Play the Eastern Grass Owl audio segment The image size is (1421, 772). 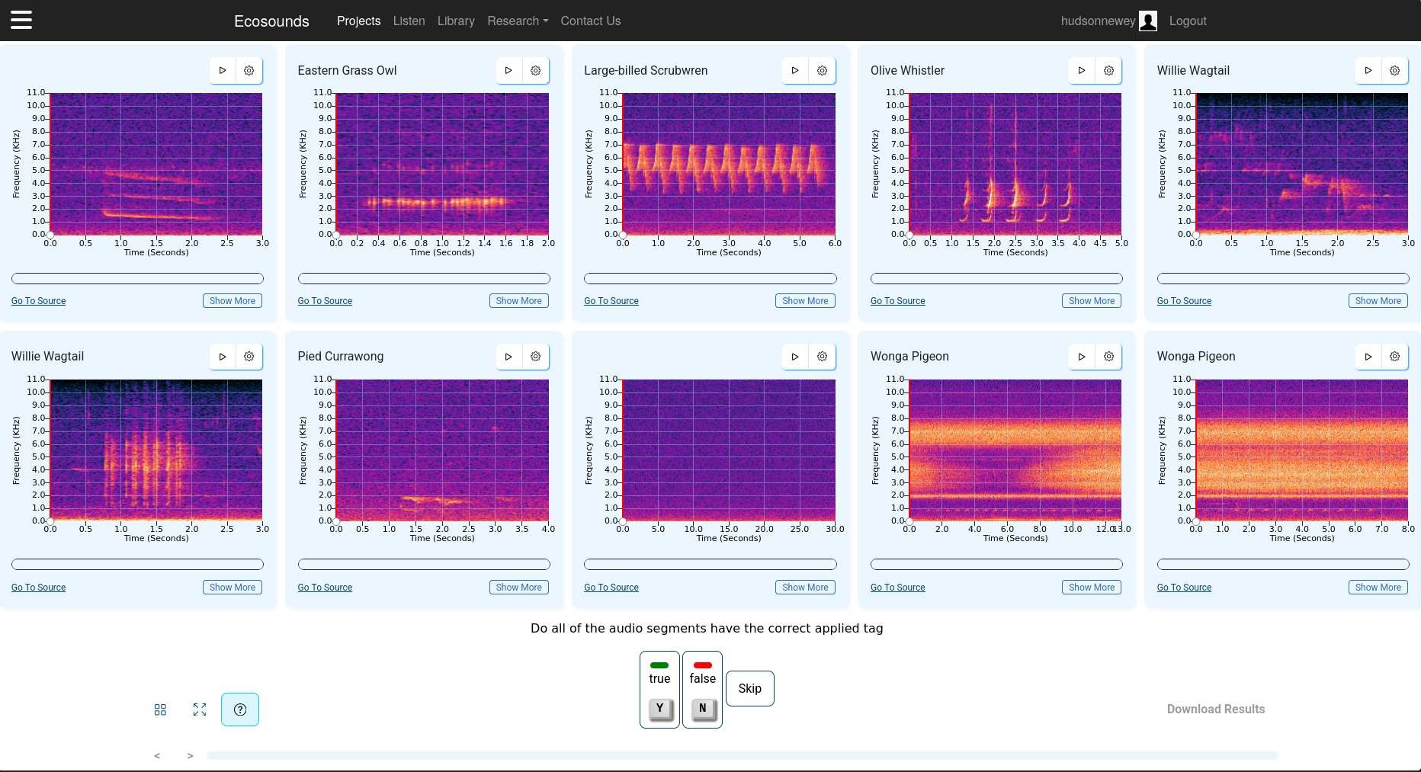[x=508, y=70]
